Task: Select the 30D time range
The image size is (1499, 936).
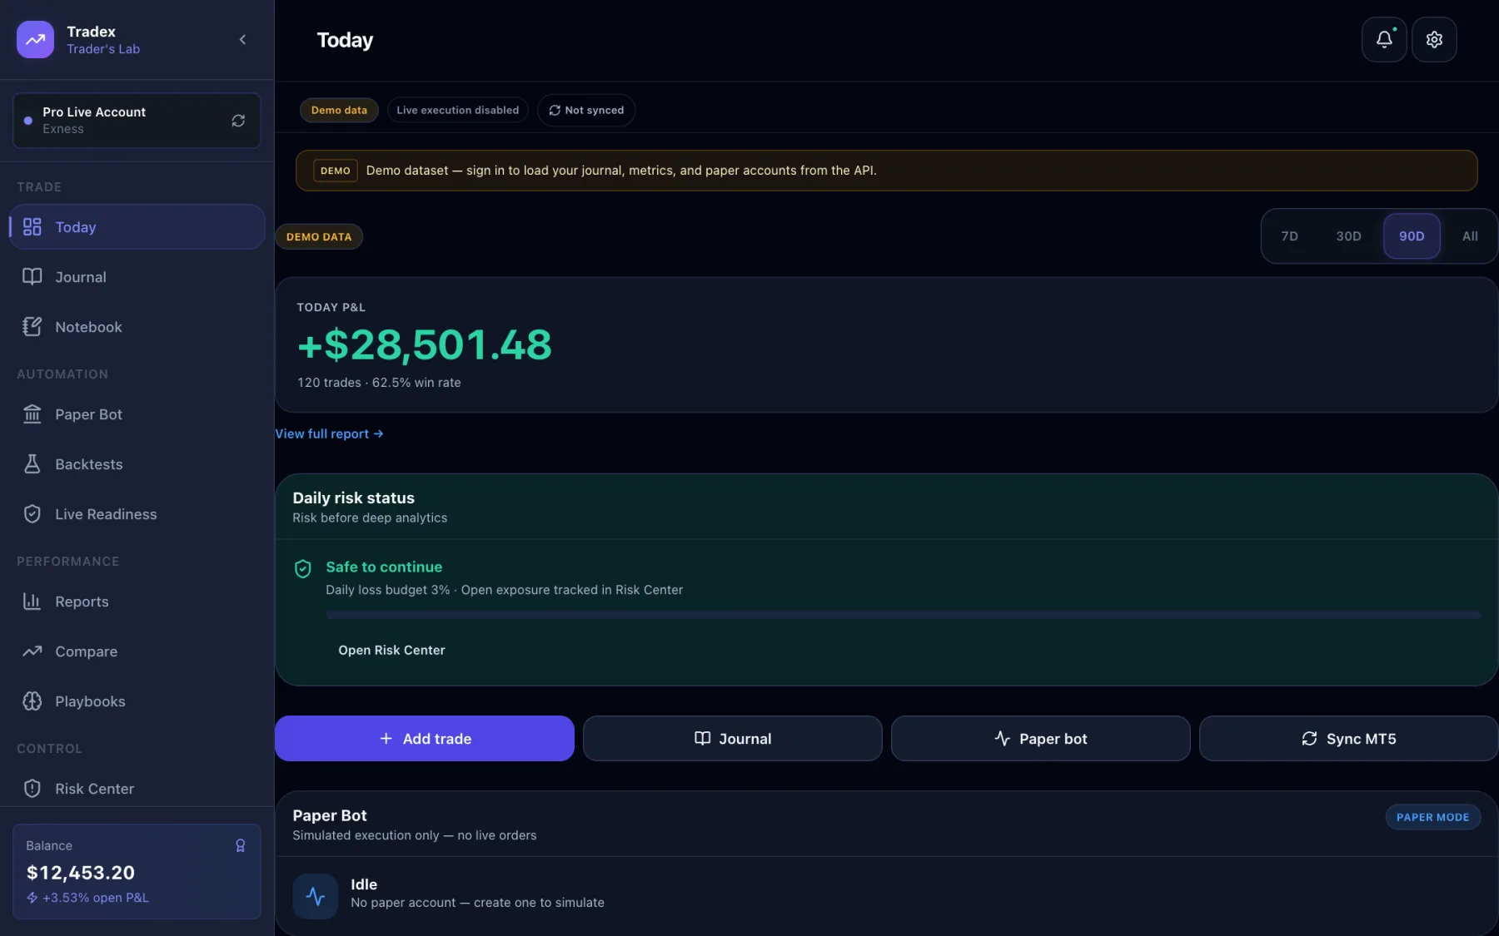Action: click(1348, 236)
